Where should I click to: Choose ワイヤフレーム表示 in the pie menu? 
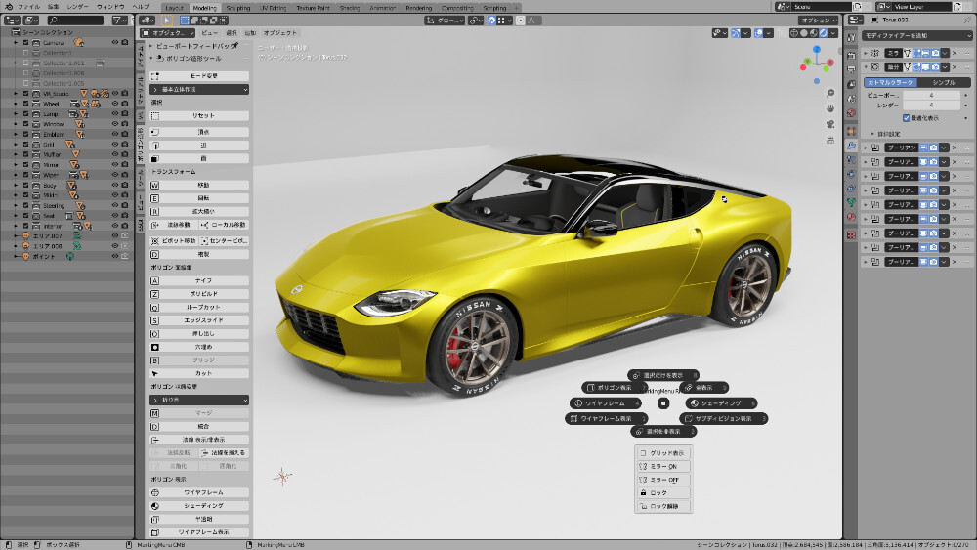click(x=607, y=418)
